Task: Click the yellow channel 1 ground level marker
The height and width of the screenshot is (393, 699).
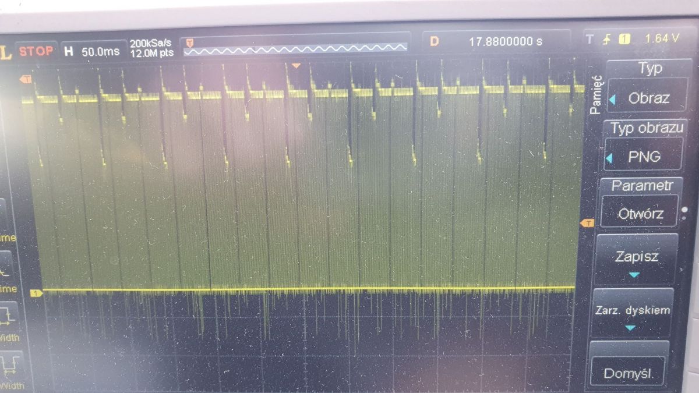Action: [x=36, y=292]
